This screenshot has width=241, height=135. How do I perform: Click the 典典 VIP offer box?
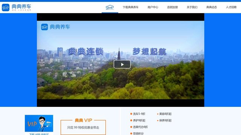click(83, 126)
